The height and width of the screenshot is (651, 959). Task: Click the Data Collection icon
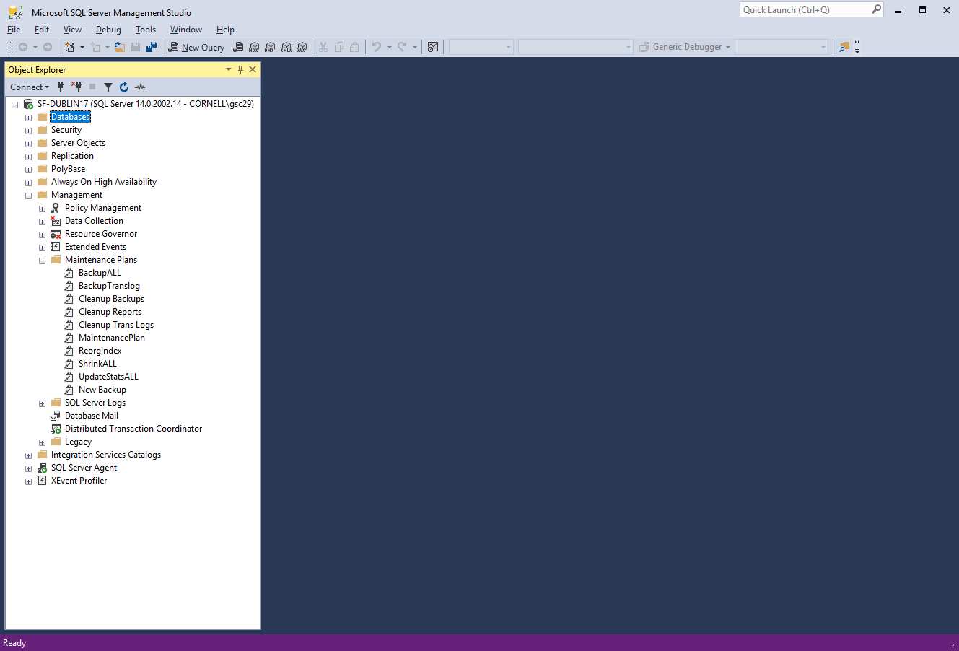point(56,221)
